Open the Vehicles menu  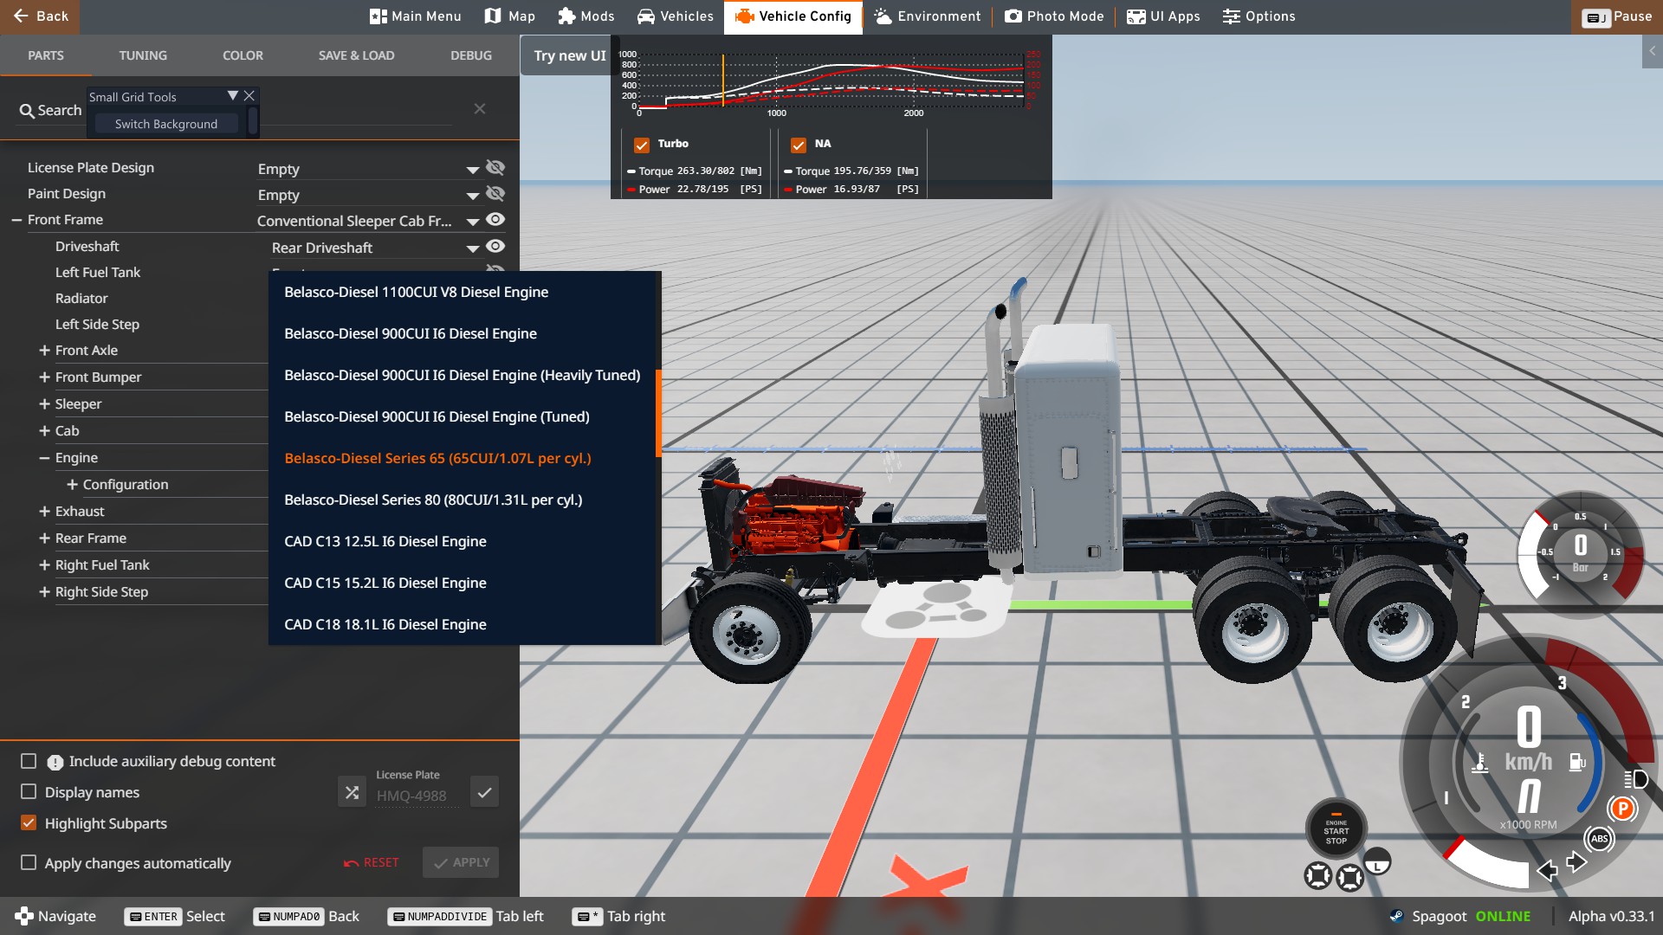[x=675, y=16]
